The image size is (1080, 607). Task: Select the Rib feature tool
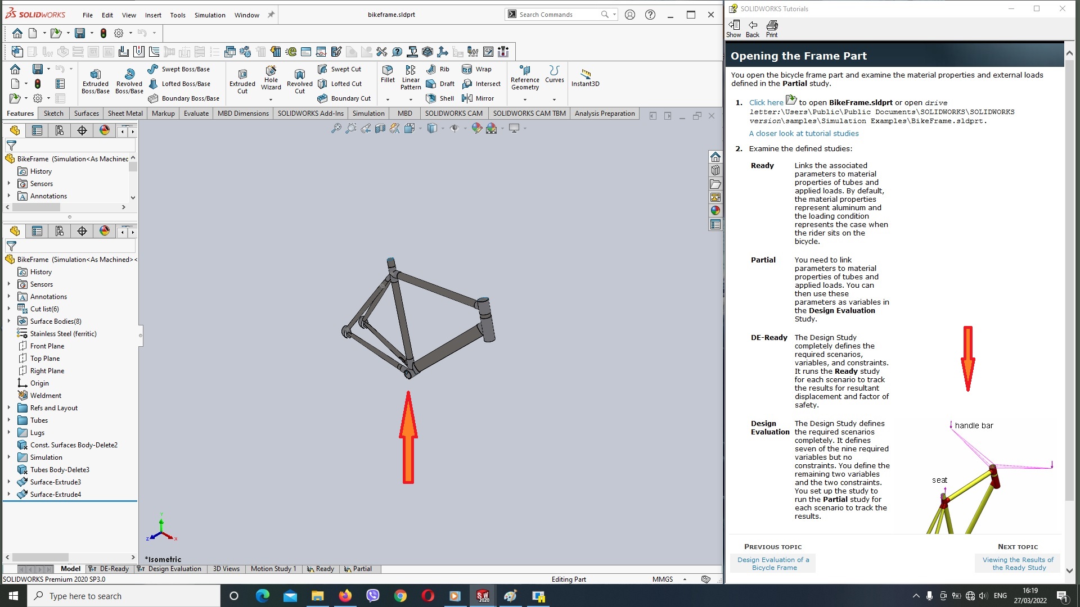(438, 69)
